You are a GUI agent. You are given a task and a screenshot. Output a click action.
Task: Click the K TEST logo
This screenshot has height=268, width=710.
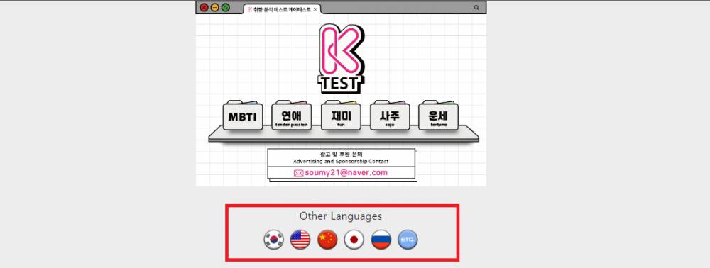(341, 58)
